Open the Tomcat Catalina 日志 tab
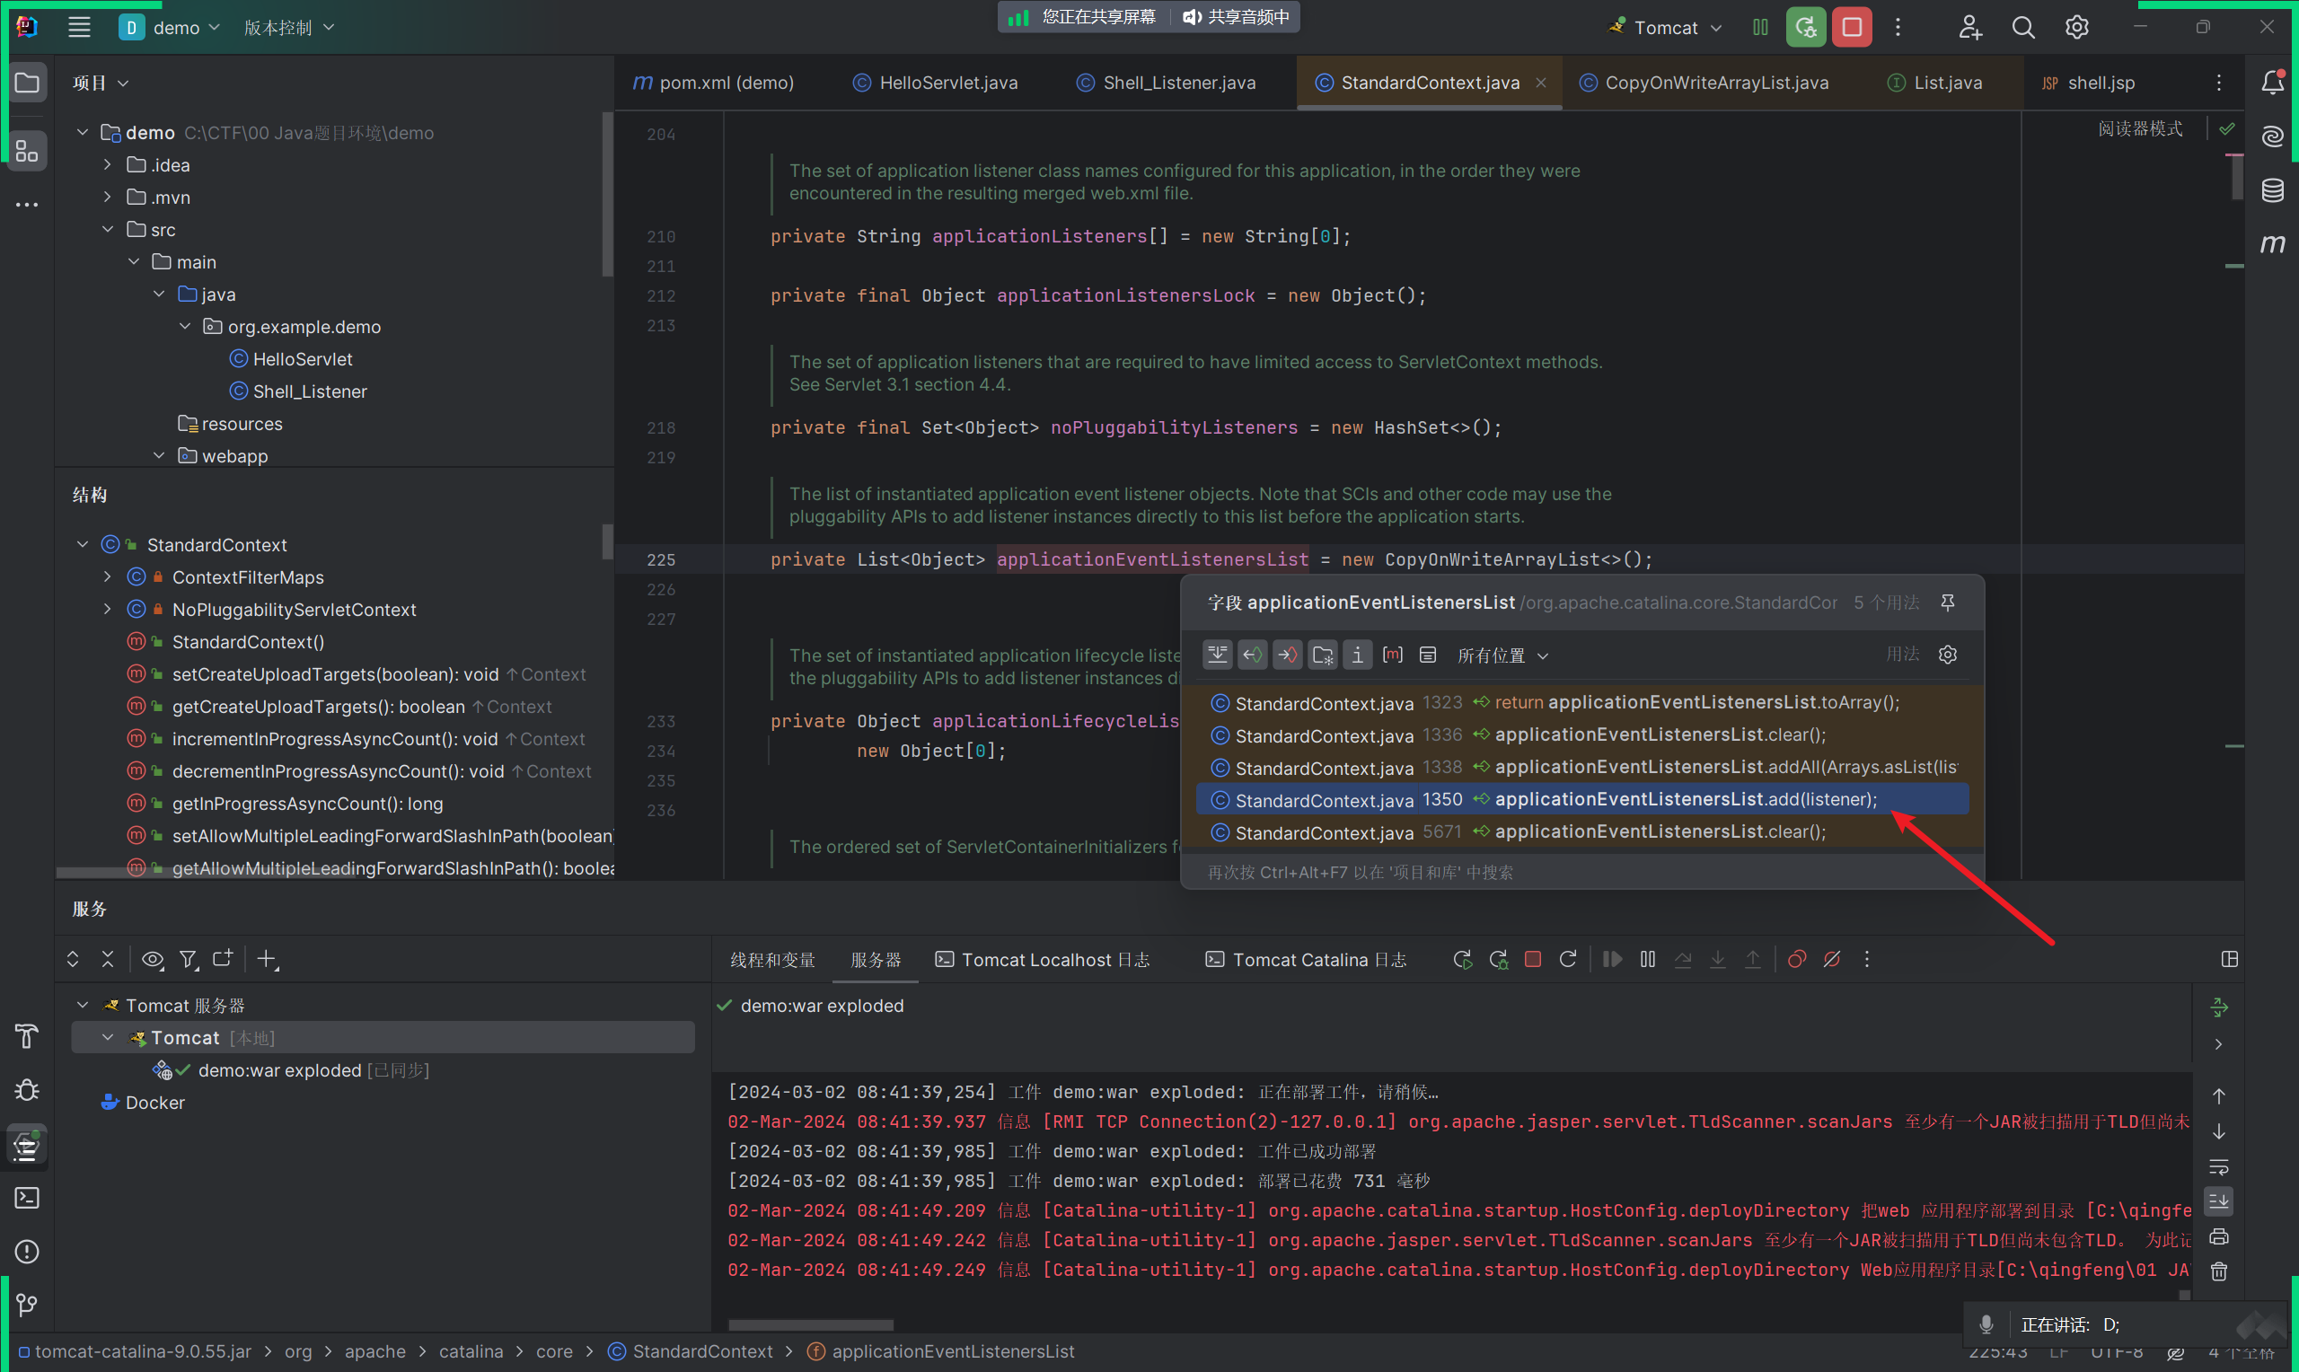 click(x=1305, y=960)
